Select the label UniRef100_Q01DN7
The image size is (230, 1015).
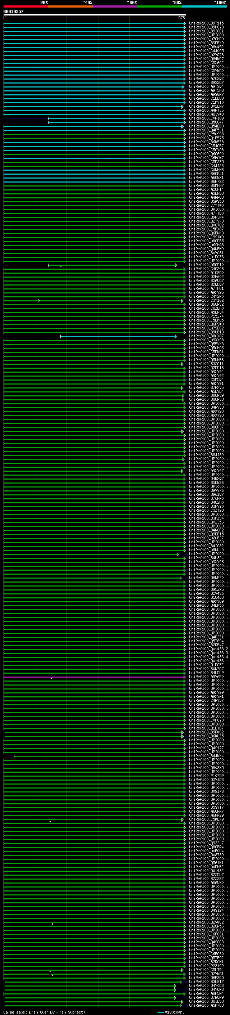point(206,106)
